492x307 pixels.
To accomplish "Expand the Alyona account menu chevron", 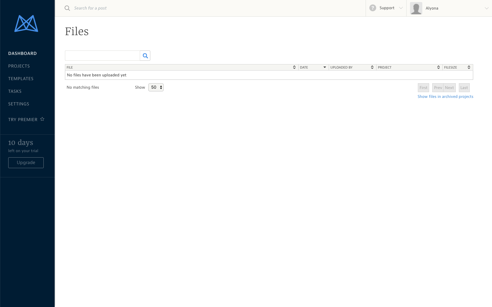I will 487,8.
